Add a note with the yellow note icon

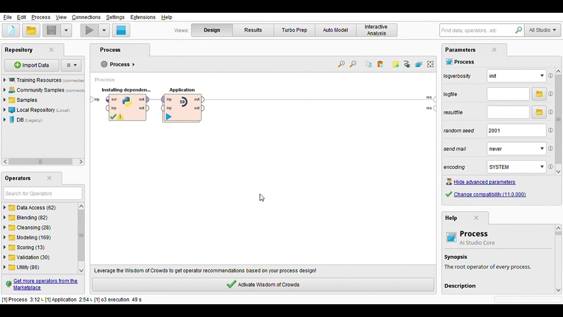[x=396, y=64]
